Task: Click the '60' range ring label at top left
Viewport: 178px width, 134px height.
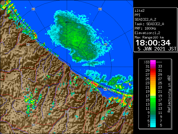Action: pos(33,9)
